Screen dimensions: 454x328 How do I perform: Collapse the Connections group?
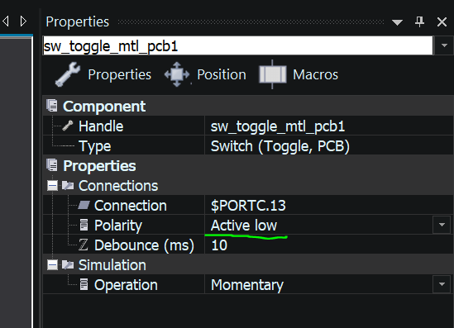(52, 185)
